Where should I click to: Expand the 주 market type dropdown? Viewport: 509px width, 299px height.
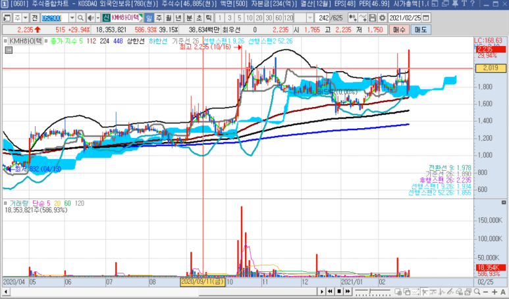point(24,17)
